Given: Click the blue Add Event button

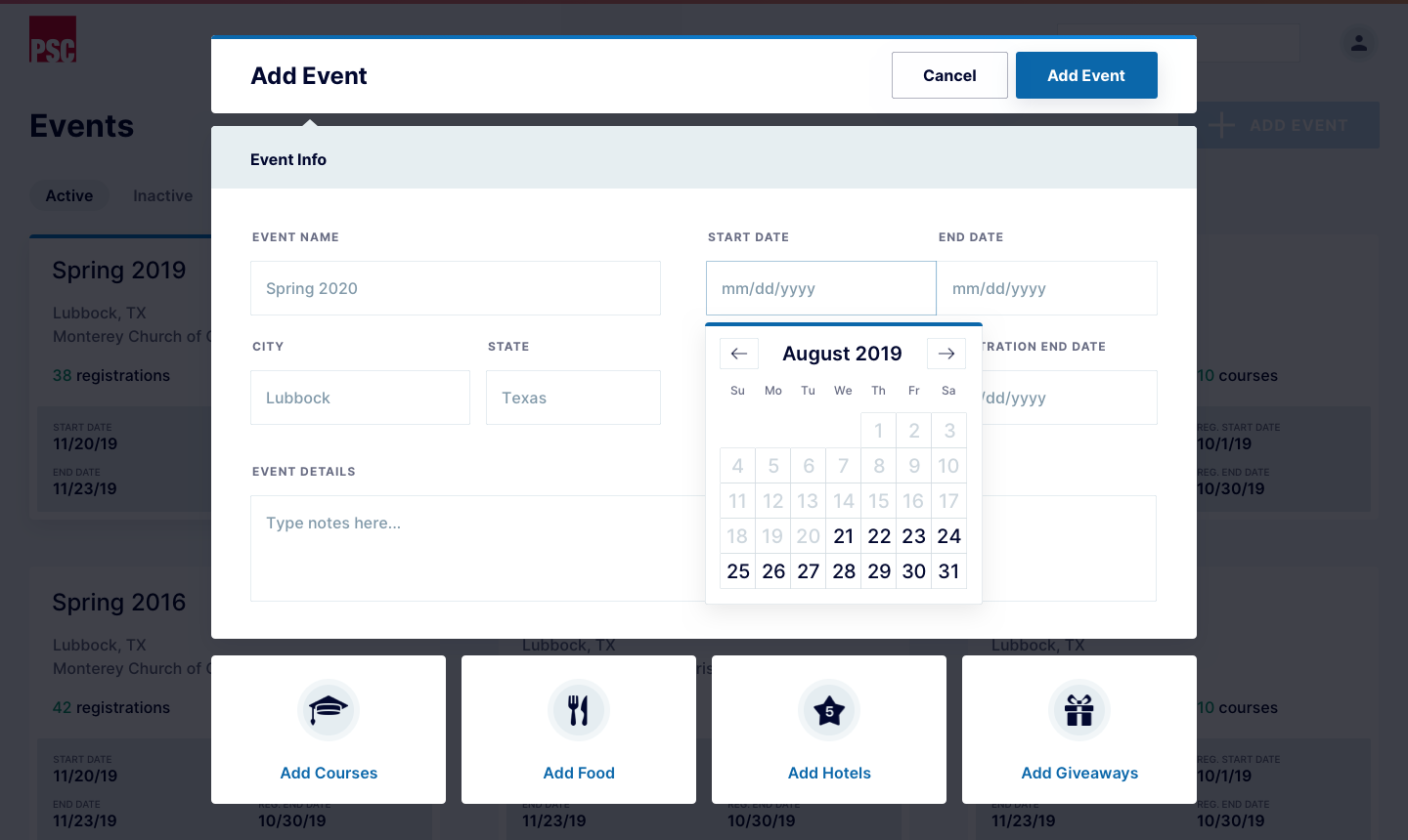Looking at the screenshot, I should click(1086, 75).
